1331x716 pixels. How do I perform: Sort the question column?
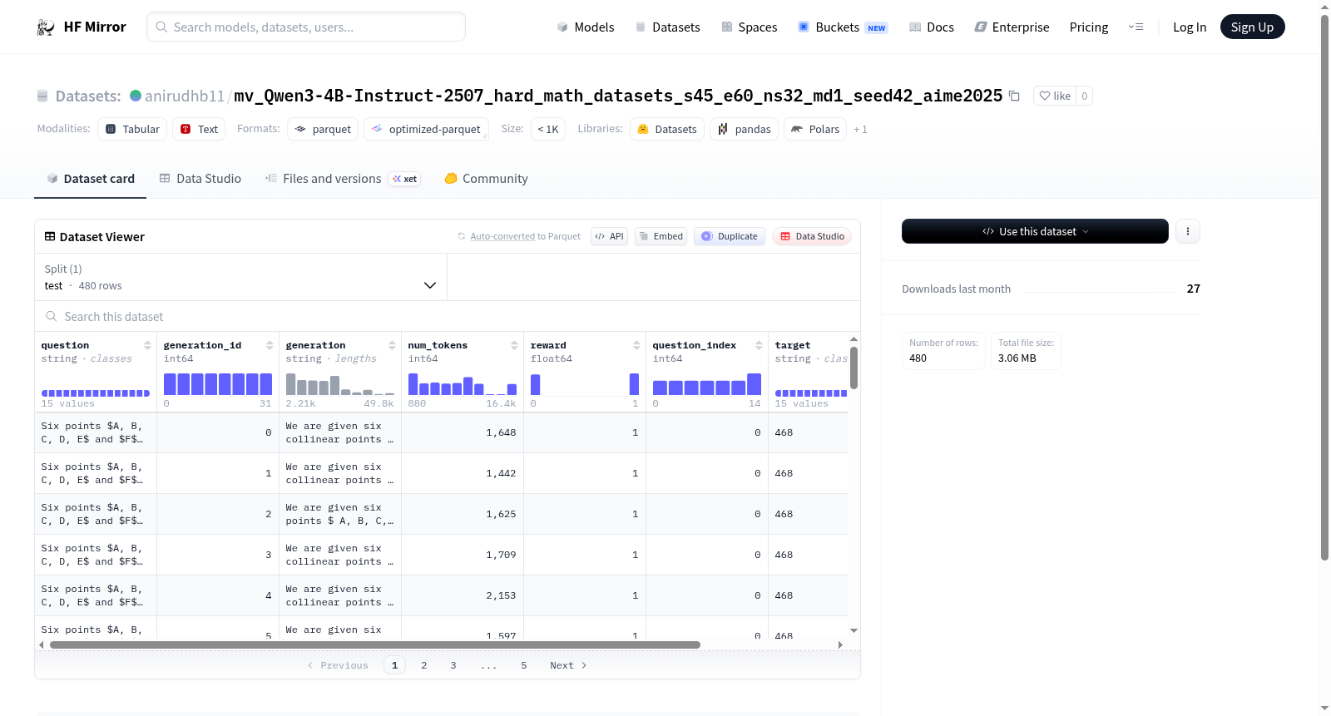click(x=147, y=345)
